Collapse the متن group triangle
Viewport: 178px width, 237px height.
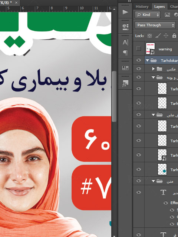coord(153,181)
